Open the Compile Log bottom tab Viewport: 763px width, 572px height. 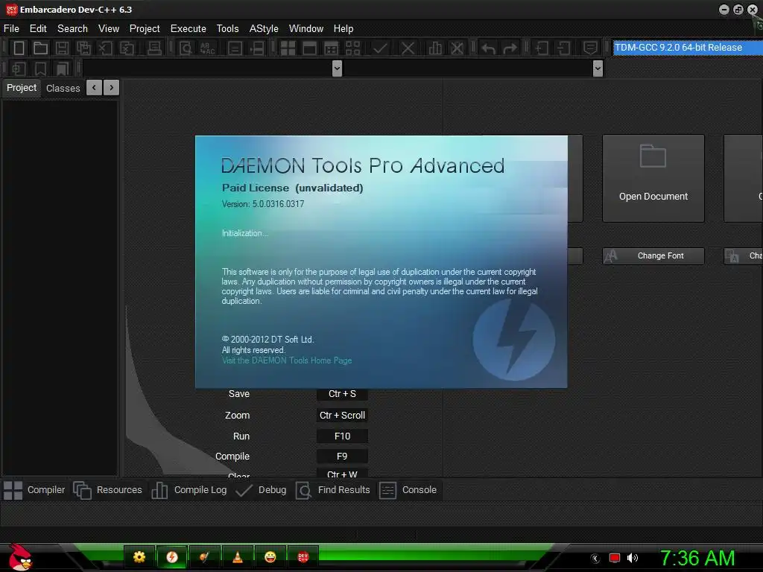pyautogui.click(x=189, y=490)
